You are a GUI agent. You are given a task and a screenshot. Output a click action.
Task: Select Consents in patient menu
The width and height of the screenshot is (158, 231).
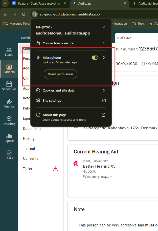31,158
